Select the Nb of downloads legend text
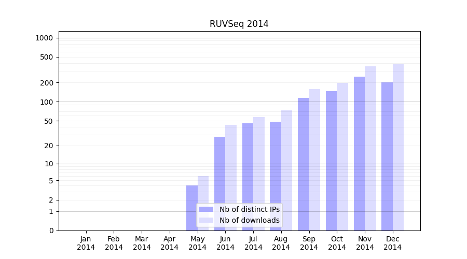467x259 pixels. (249, 220)
